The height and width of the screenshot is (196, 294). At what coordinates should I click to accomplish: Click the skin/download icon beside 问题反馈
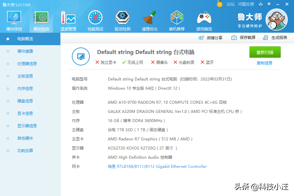coord(261,4)
